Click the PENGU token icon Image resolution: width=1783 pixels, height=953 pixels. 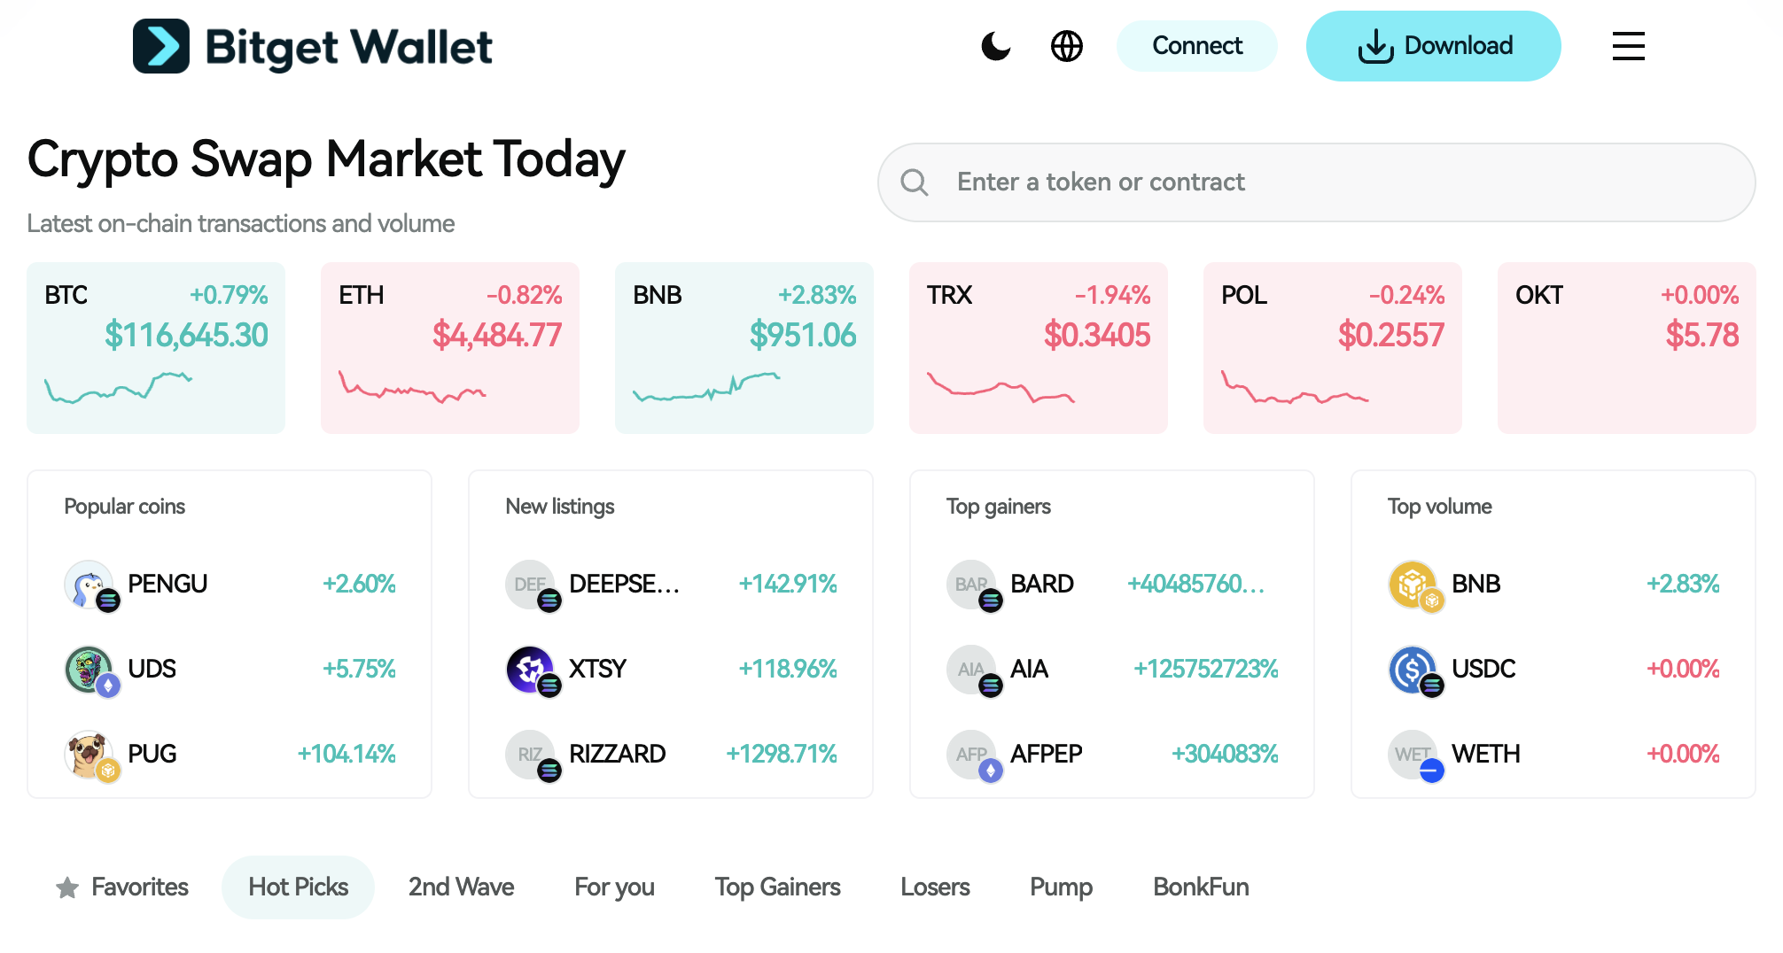tap(89, 584)
